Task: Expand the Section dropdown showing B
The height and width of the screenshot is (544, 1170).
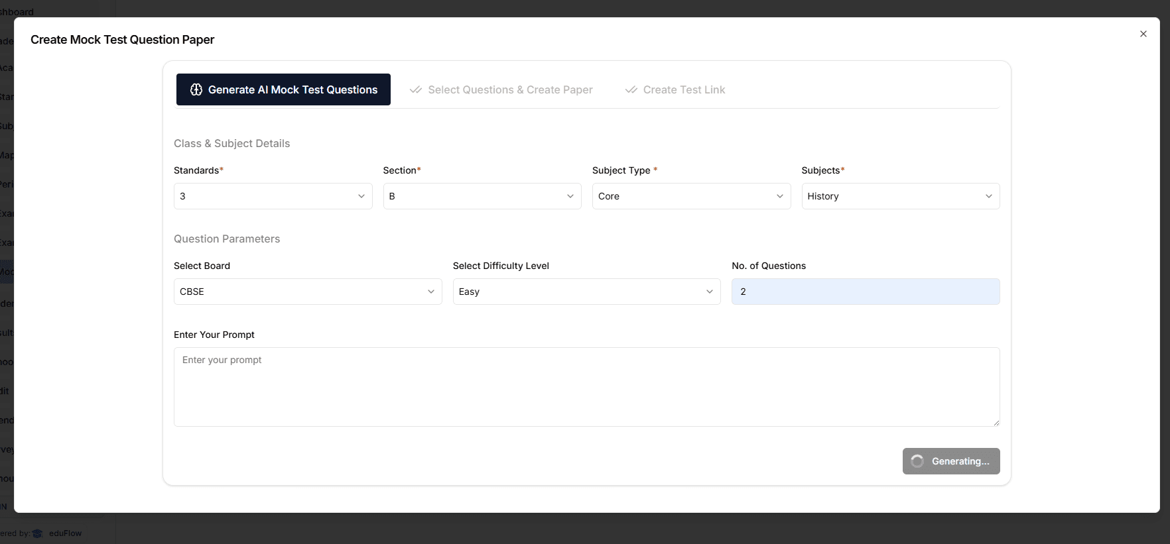Action: pos(482,196)
